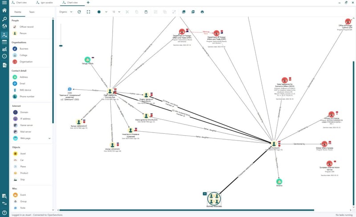Switch to the igor suvalov tab
Viewport: 356px width, 217px height.
44,3
